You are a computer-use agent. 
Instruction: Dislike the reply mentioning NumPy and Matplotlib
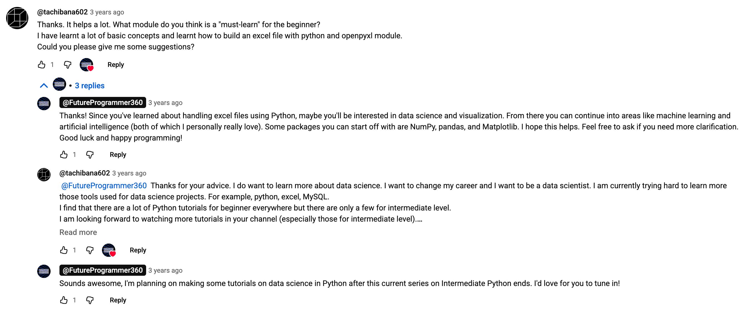pos(89,155)
